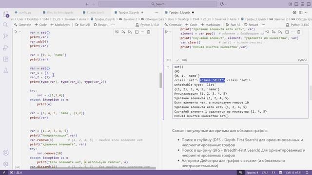
Task: Delete the right cell with trash icon
Action: 299,32
